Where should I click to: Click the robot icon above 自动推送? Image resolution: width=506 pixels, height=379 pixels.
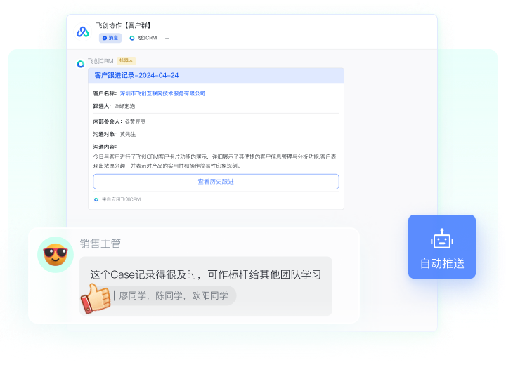[442, 239]
